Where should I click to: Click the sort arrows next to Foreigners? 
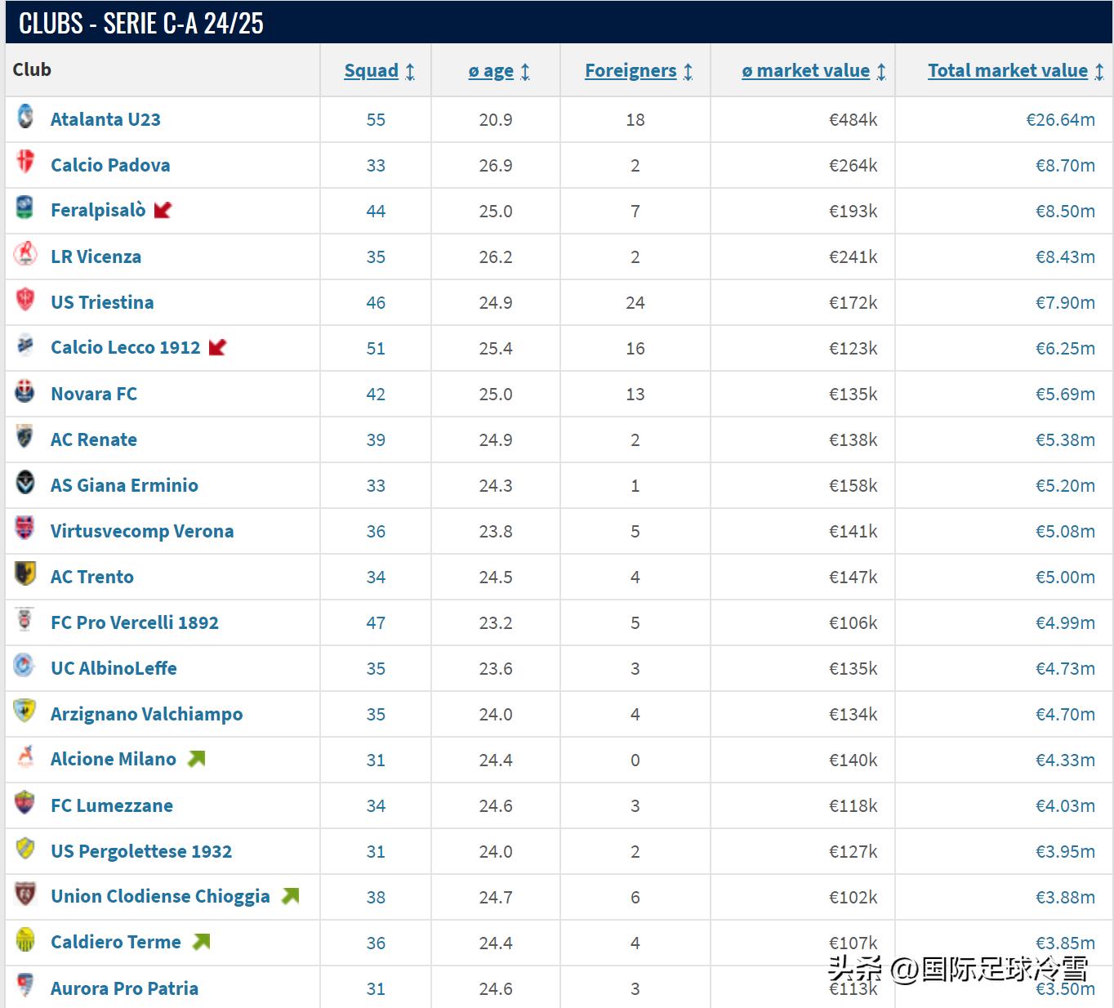pyautogui.click(x=688, y=72)
